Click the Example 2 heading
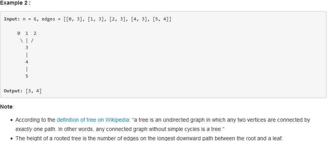This screenshot has width=329, height=141. point(15,3)
